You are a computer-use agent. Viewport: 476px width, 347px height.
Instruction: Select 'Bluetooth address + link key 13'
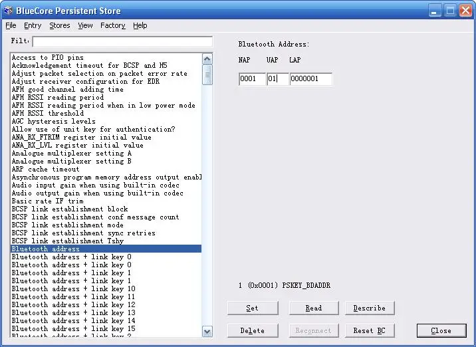[x=106, y=312]
